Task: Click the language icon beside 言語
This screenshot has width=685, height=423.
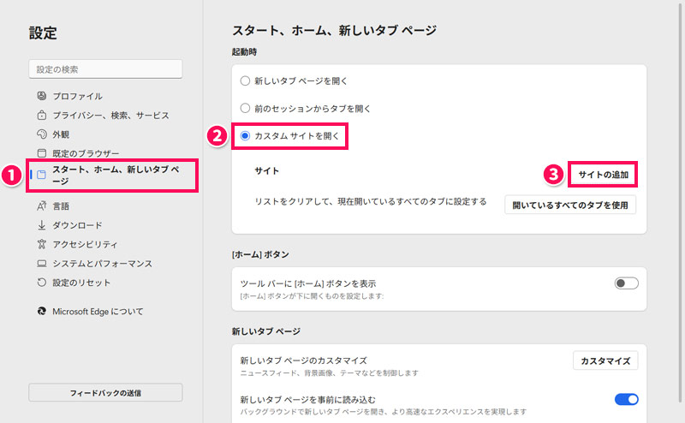Action: pyautogui.click(x=41, y=206)
